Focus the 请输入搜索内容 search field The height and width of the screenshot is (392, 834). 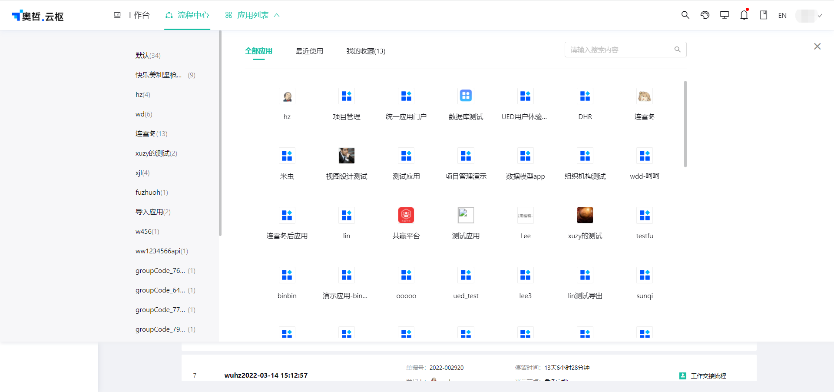point(625,50)
